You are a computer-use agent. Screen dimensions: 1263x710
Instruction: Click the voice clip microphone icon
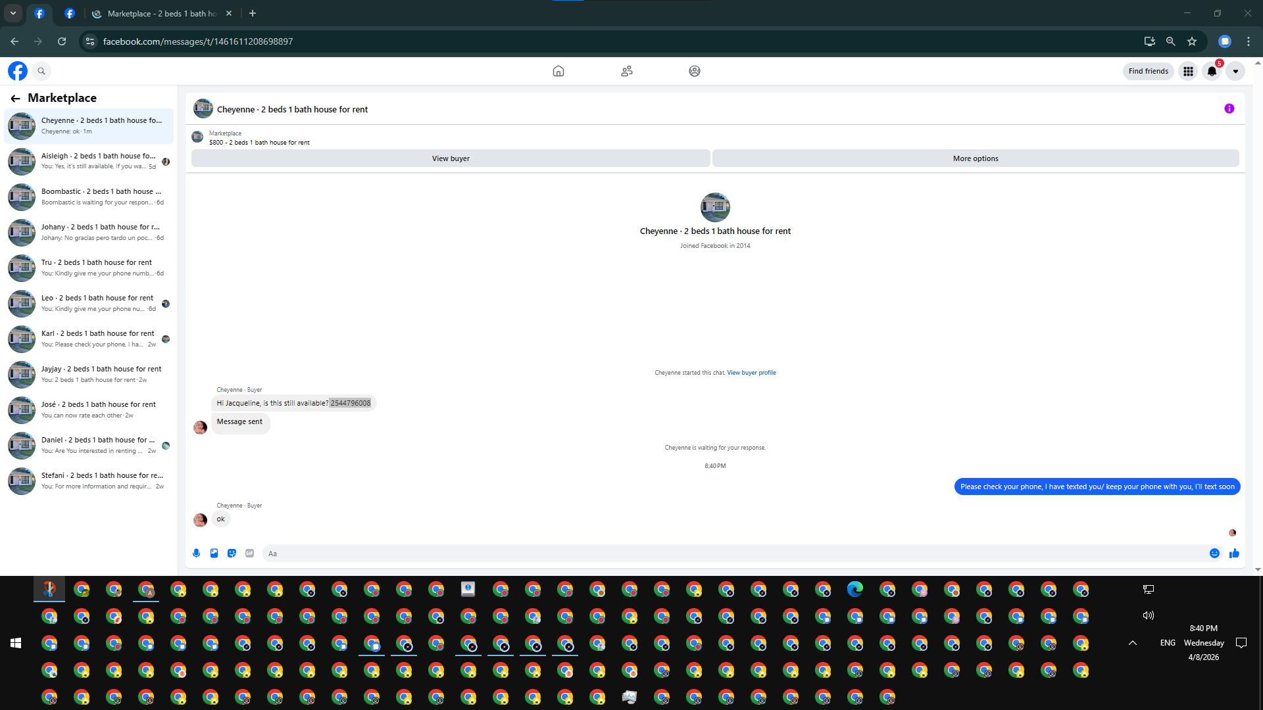196,554
